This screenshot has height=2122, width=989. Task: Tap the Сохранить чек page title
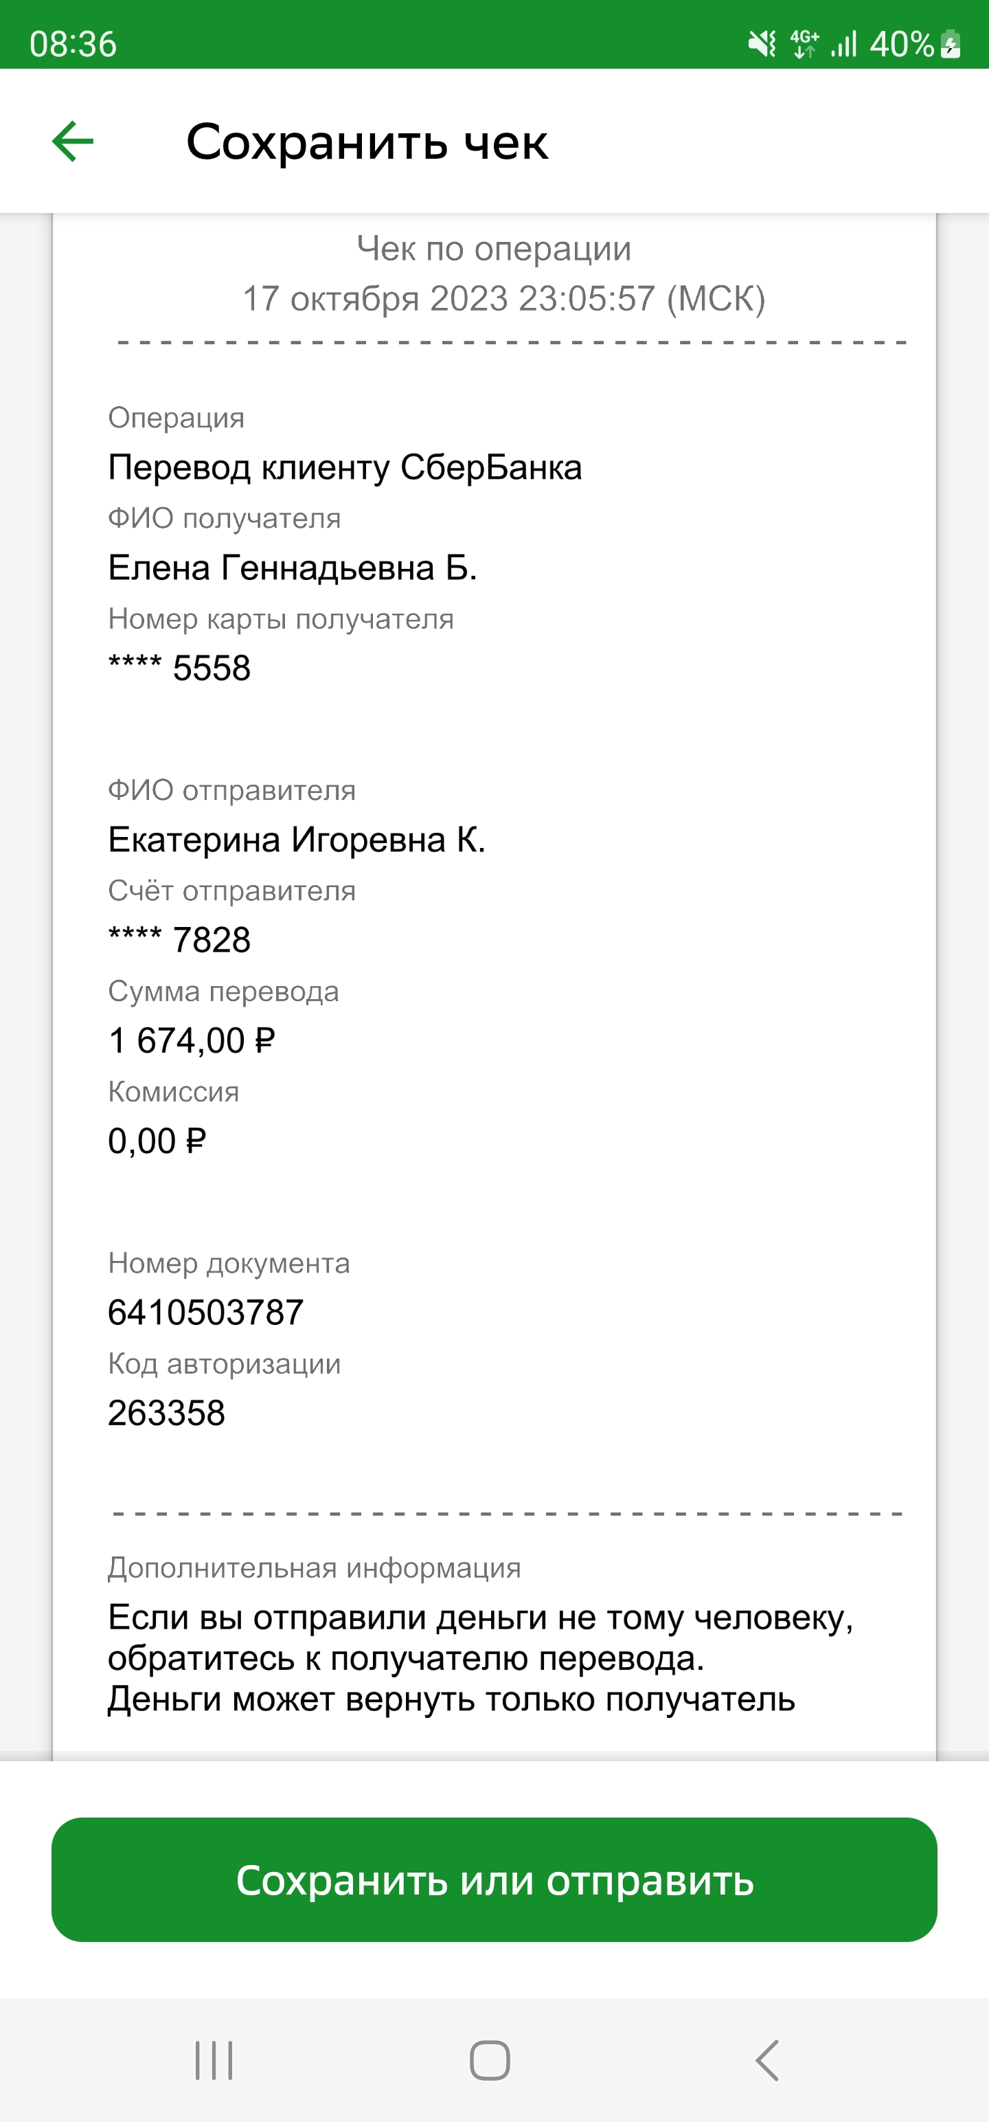(367, 142)
